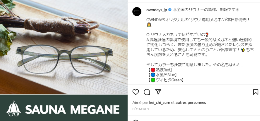Click the red question mark emoji

point(207,35)
